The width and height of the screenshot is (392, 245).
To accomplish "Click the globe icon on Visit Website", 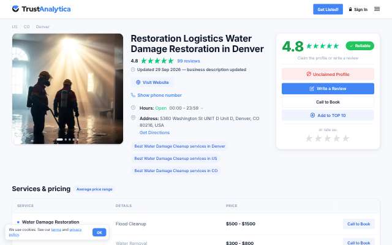I will [138, 82].
